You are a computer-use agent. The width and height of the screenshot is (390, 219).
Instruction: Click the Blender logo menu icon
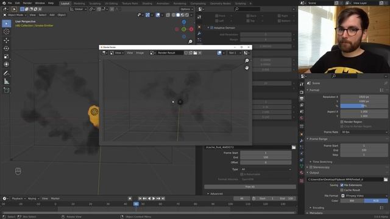pyautogui.click(x=4, y=3)
